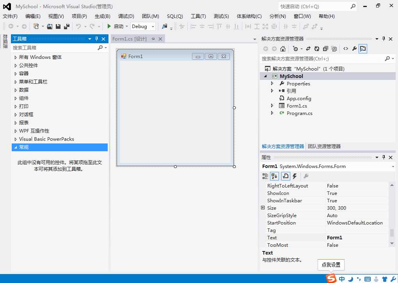Click the Home icon in Solution Explorer
The height and width of the screenshot is (283, 398).
pos(283,49)
